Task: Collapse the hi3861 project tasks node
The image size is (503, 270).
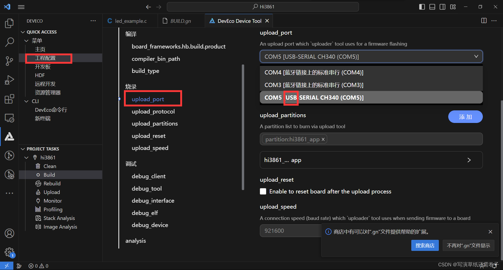Action: (x=26, y=158)
